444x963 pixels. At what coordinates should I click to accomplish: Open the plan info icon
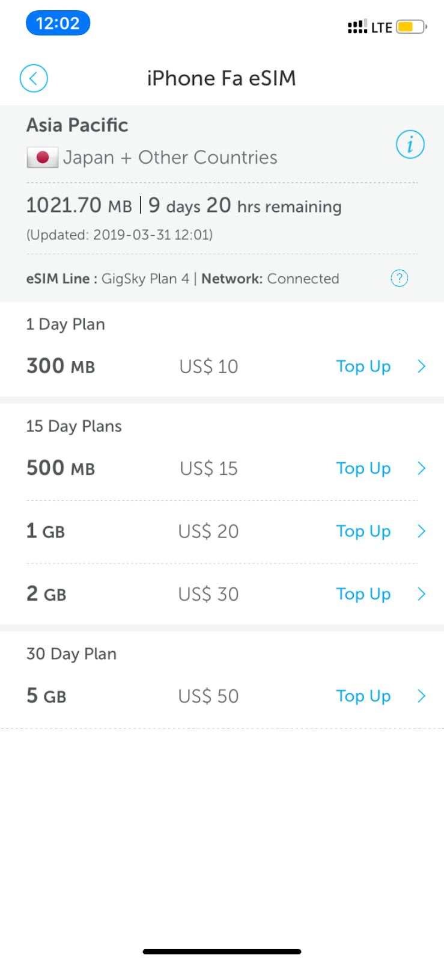coord(410,144)
